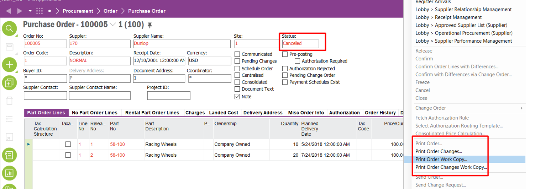The height and width of the screenshot is (189, 551).
Task: Toggle the Consolidated checkbox
Action: point(237,82)
